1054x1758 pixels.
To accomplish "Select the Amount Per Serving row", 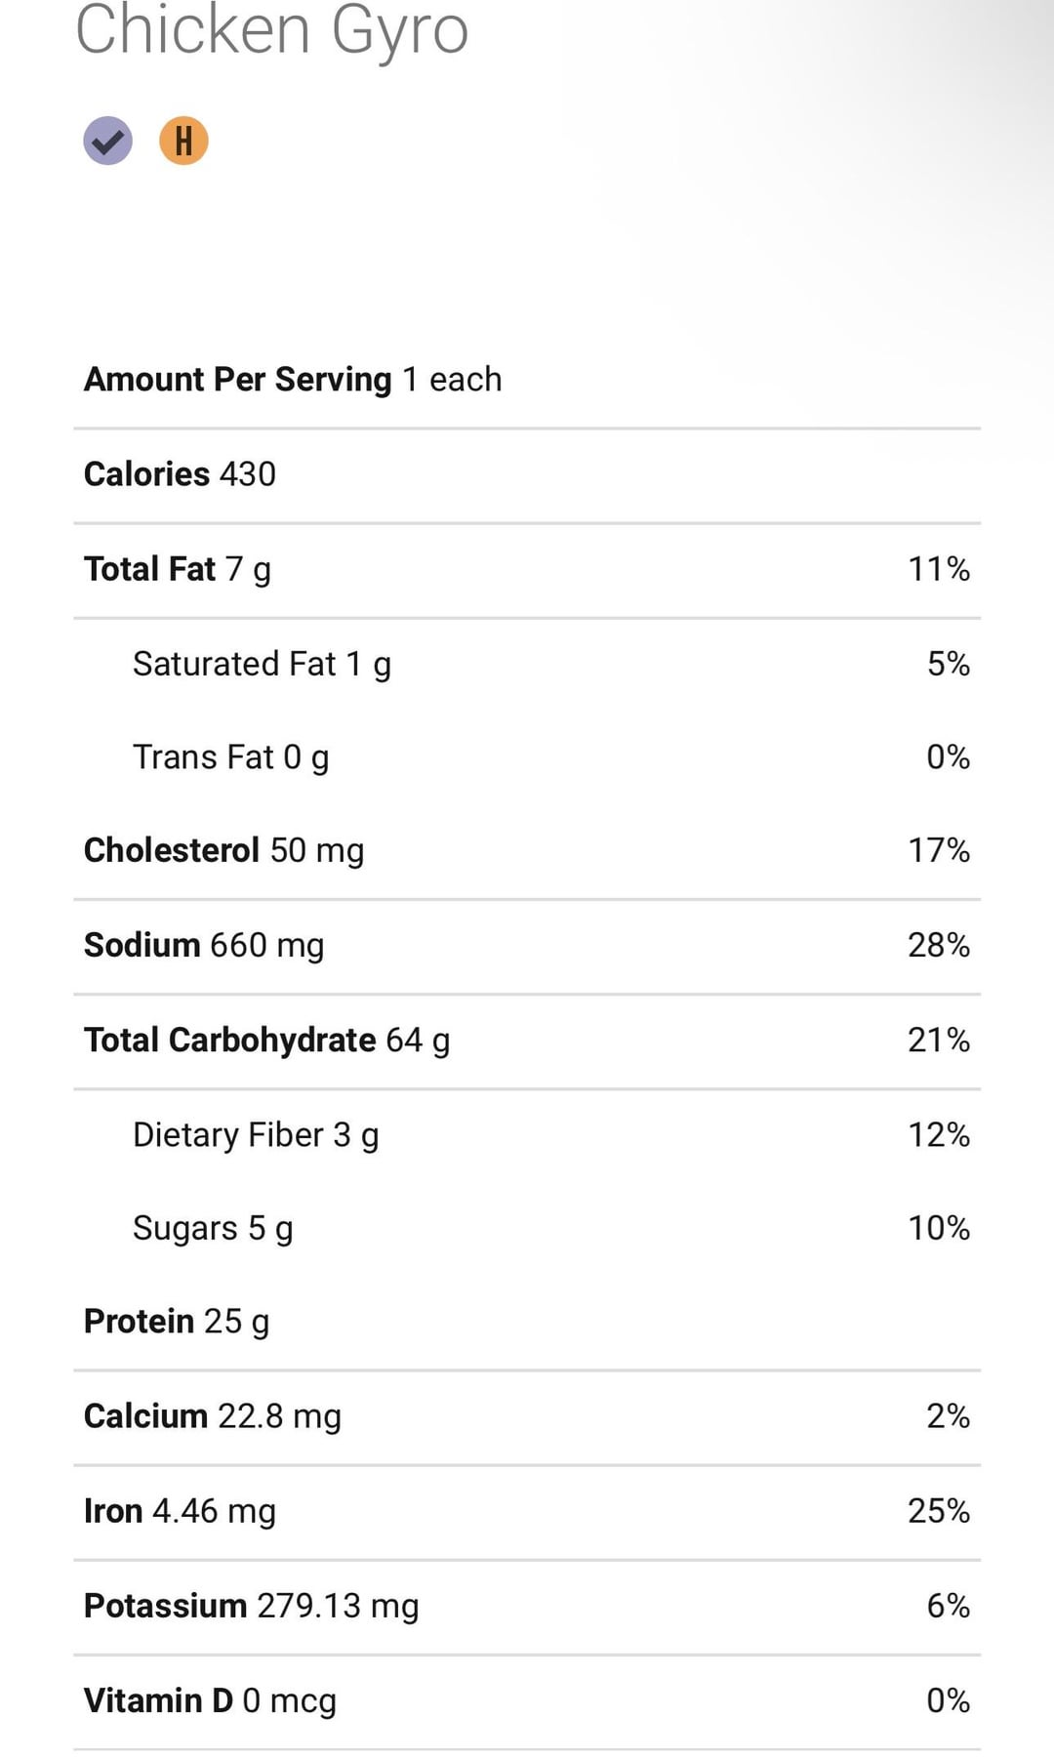I will pyautogui.click(x=293, y=379).
